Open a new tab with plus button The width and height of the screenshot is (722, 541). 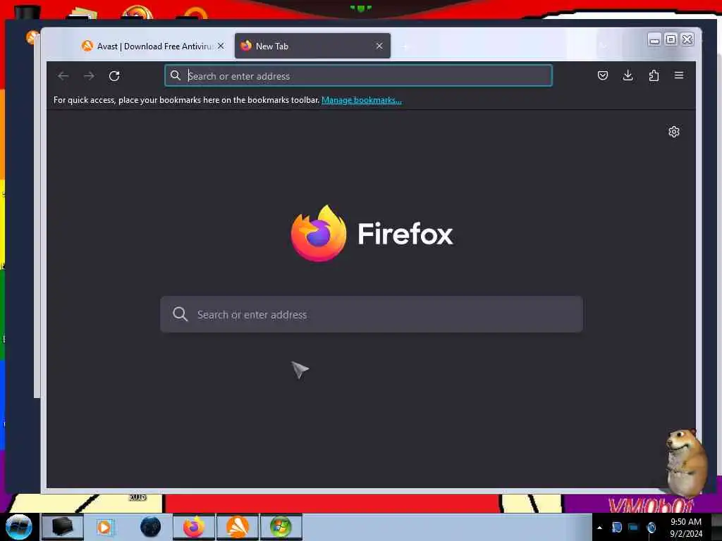(x=405, y=46)
